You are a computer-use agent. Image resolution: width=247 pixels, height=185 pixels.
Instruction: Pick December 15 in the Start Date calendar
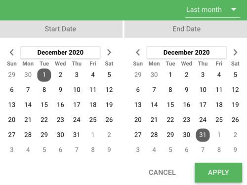(x=44, y=105)
